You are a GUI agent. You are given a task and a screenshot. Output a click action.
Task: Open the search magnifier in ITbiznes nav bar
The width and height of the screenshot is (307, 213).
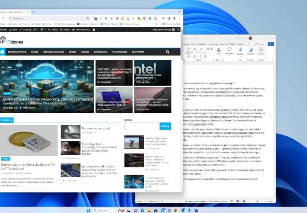pyautogui.click(x=168, y=52)
